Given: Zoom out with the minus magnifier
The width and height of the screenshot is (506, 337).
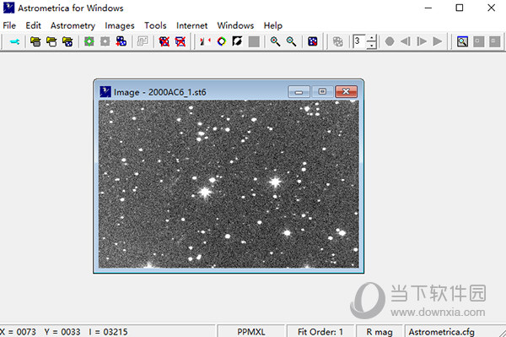Looking at the screenshot, I should coord(292,41).
